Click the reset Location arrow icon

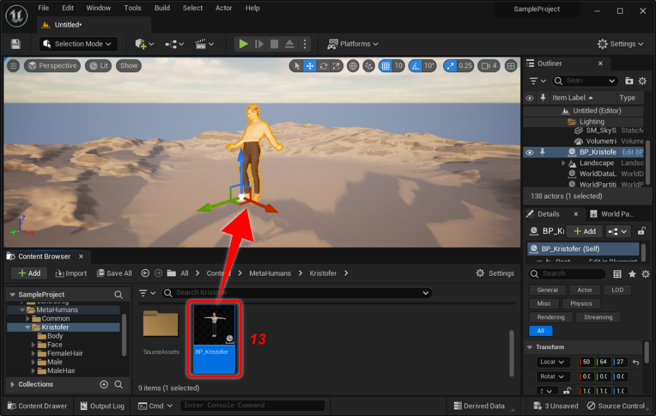pyautogui.click(x=636, y=362)
